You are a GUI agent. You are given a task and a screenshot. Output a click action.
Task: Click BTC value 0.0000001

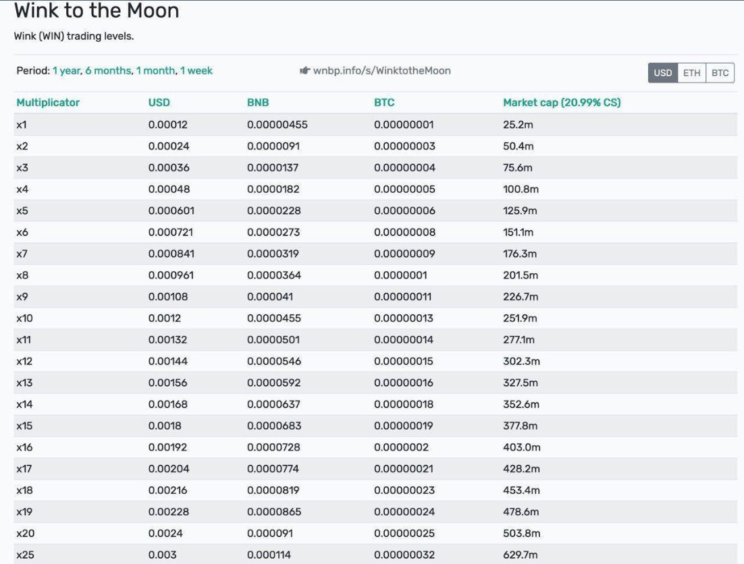click(400, 275)
